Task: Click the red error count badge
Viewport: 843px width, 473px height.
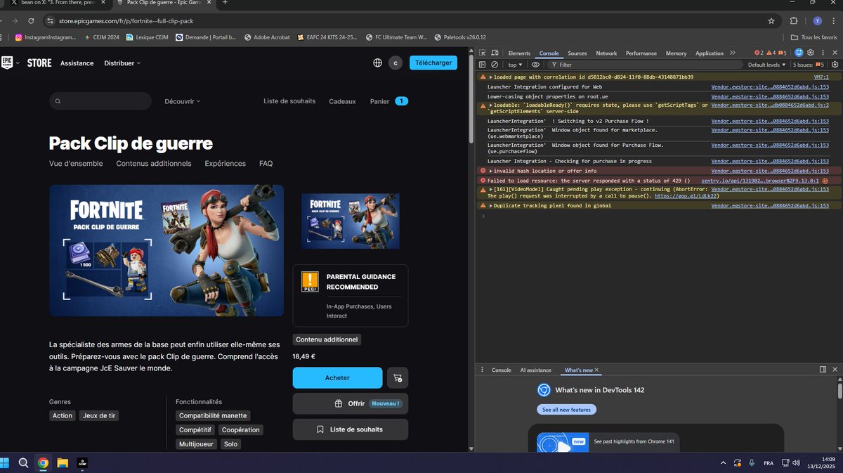Action: (x=758, y=53)
